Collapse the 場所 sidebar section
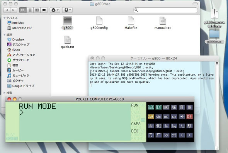Screen dimensions: 228x153 5,35
